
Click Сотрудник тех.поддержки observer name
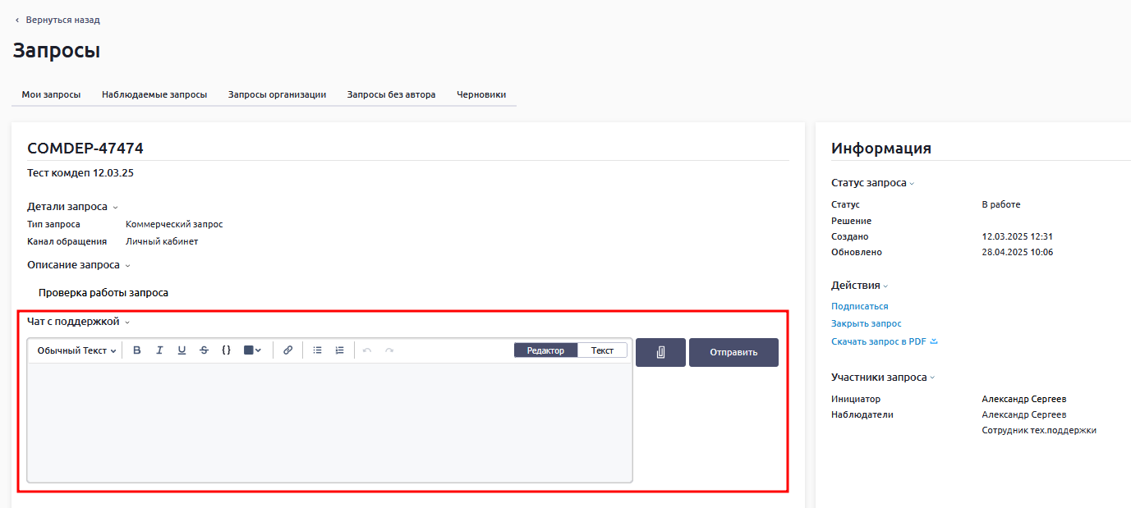click(x=1039, y=430)
